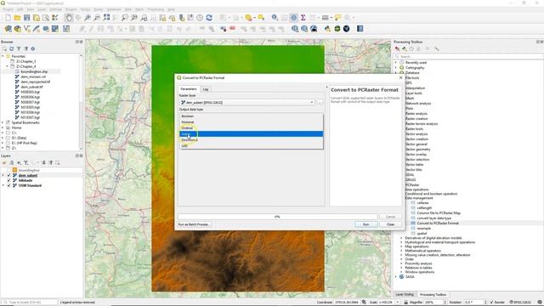Viewport: 544px width, 306px height.
Task: Filter the Browser panel
Action: 19,49
